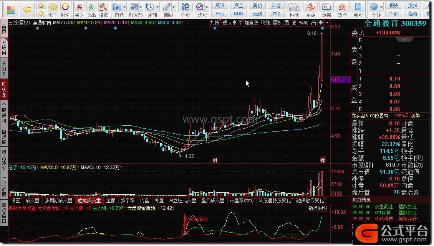This screenshot has width=434, height=246.
Task: Click the 研报 research report button
Action: pyautogui.click(x=220, y=13)
